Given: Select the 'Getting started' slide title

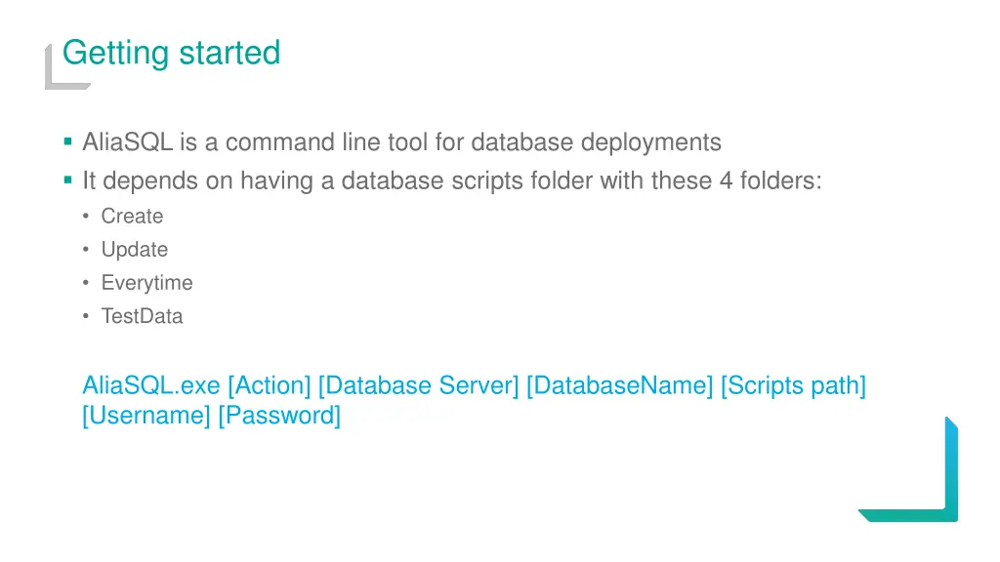Looking at the screenshot, I should 172,53.
